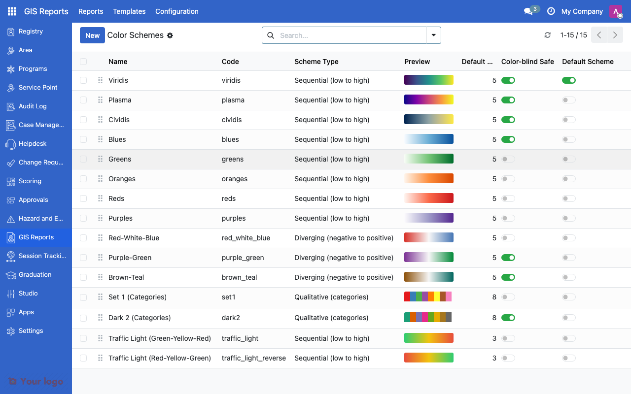The height and width of the screenshot is (394, 631).
Task: Open the Approvals sidebar icon
Action: 11,200
